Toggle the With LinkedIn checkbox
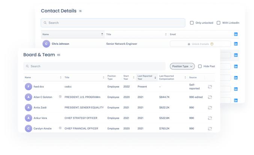Image resolution: width=254 pixels, height=155 pixels. coord(218,23)
